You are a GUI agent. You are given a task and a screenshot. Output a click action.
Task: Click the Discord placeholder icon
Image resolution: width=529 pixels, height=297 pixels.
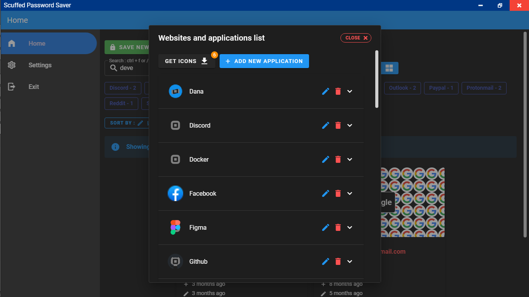(175, 125)
